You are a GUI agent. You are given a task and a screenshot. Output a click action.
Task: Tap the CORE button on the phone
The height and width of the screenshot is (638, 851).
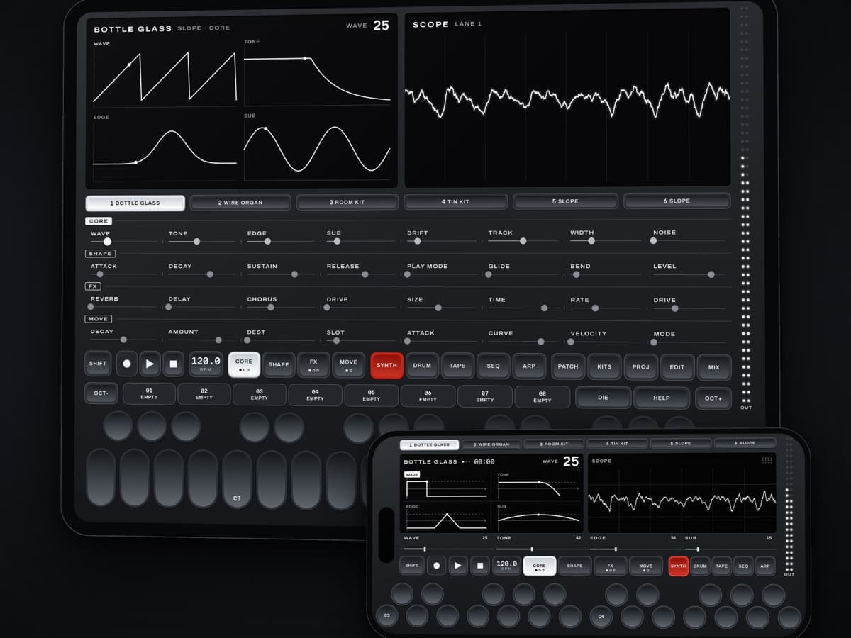539,566
